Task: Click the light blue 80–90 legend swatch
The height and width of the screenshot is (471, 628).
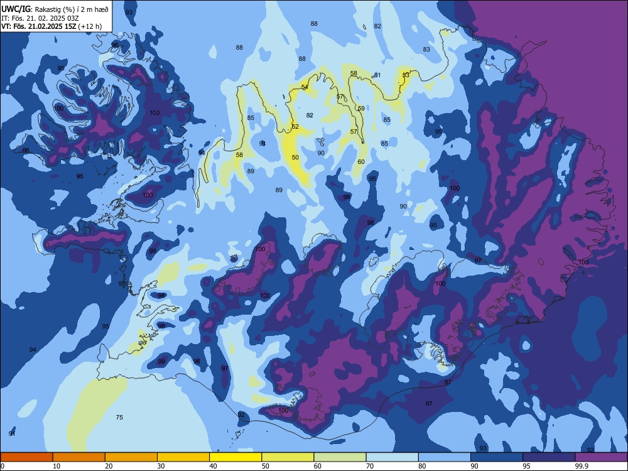Action: coord(445,457)
